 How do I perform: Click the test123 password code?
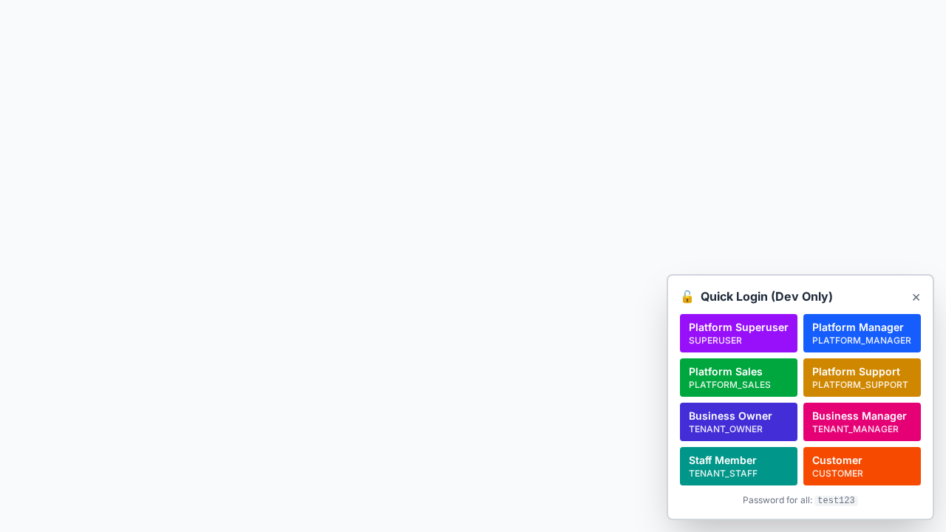[x=836, y=500]
